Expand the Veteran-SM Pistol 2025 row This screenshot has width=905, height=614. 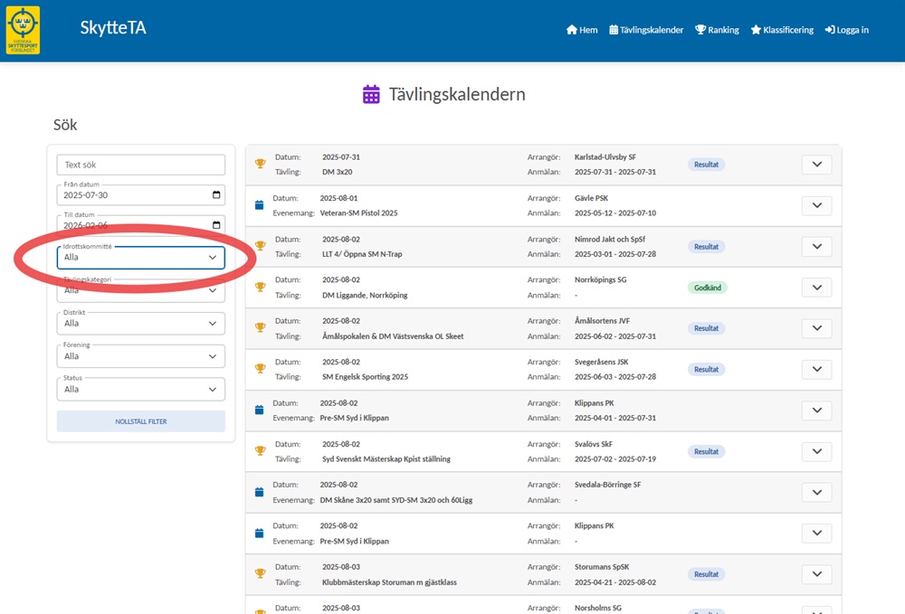(816, 205)
